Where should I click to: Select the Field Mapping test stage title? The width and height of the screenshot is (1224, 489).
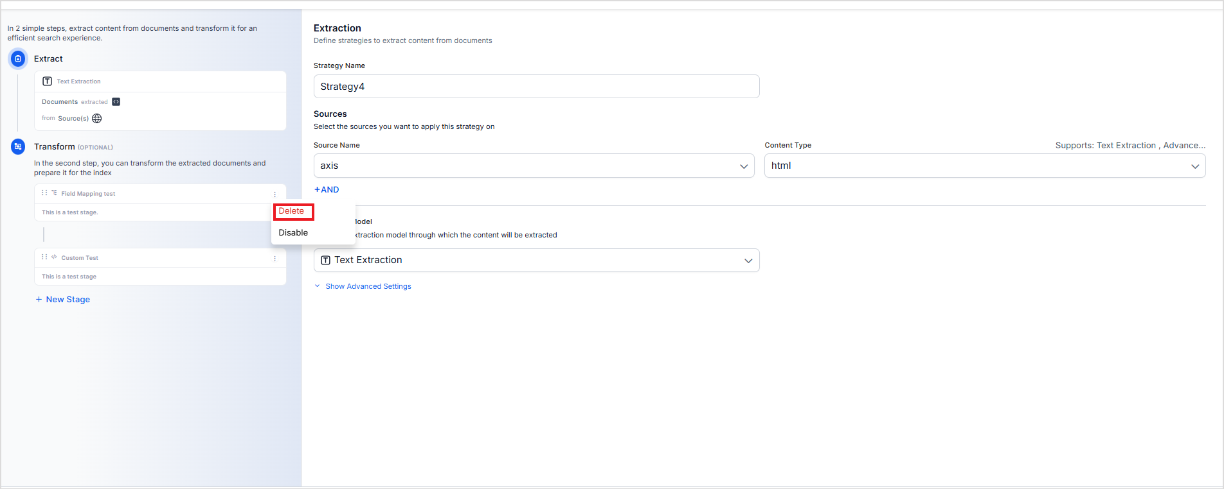tap(88, 194)
